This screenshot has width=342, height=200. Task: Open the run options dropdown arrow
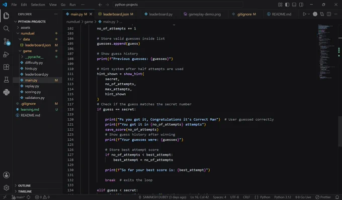[309, 14]
